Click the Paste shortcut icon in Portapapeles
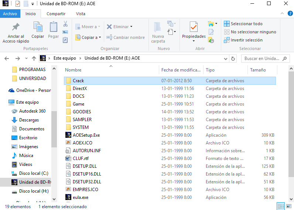 [65, 40]
